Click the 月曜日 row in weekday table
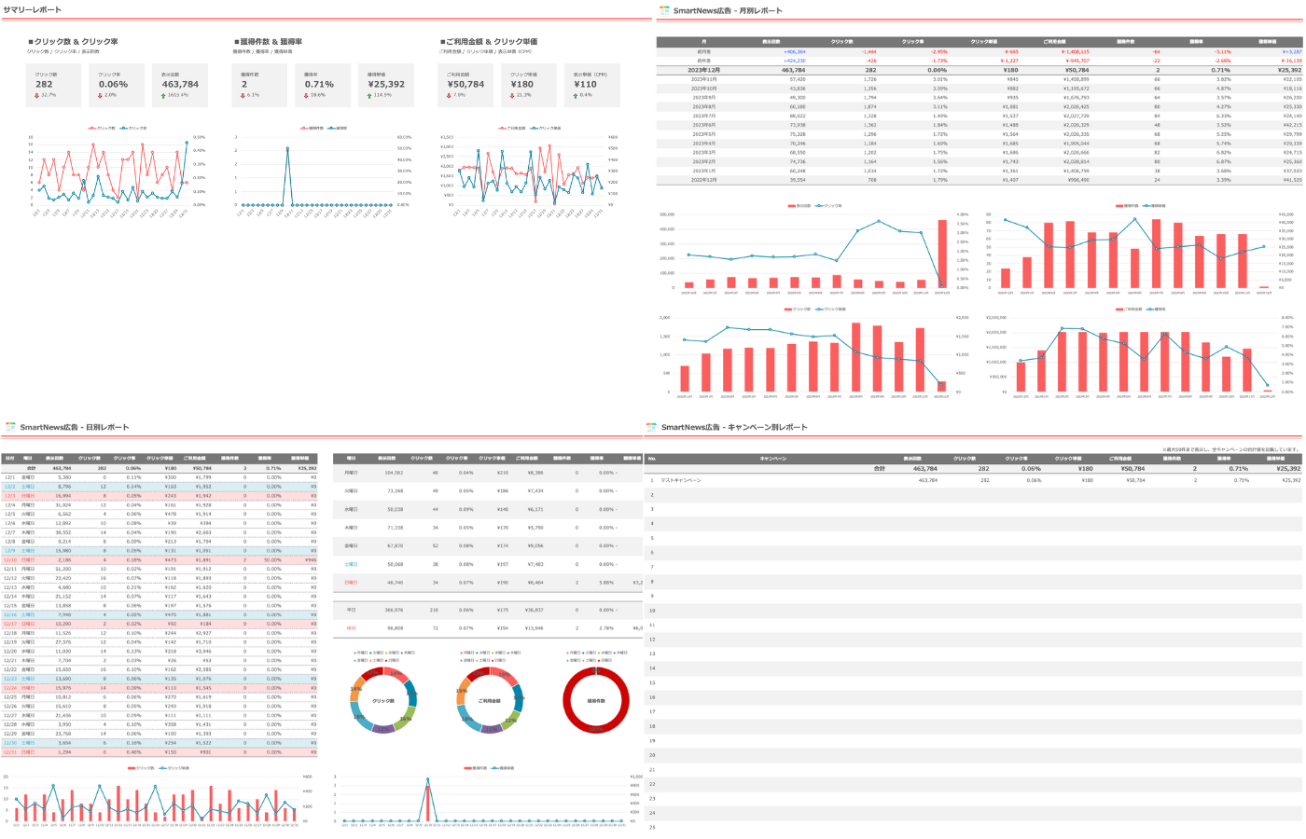This screenshot has width=1306, height=839. (488, 473)
